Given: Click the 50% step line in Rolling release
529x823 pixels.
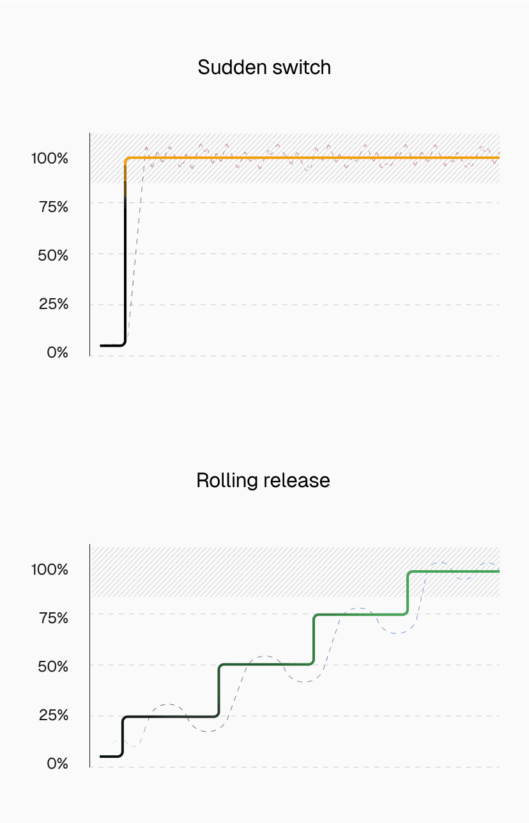Looking at the screenshot, I should [x=265, y=665].
